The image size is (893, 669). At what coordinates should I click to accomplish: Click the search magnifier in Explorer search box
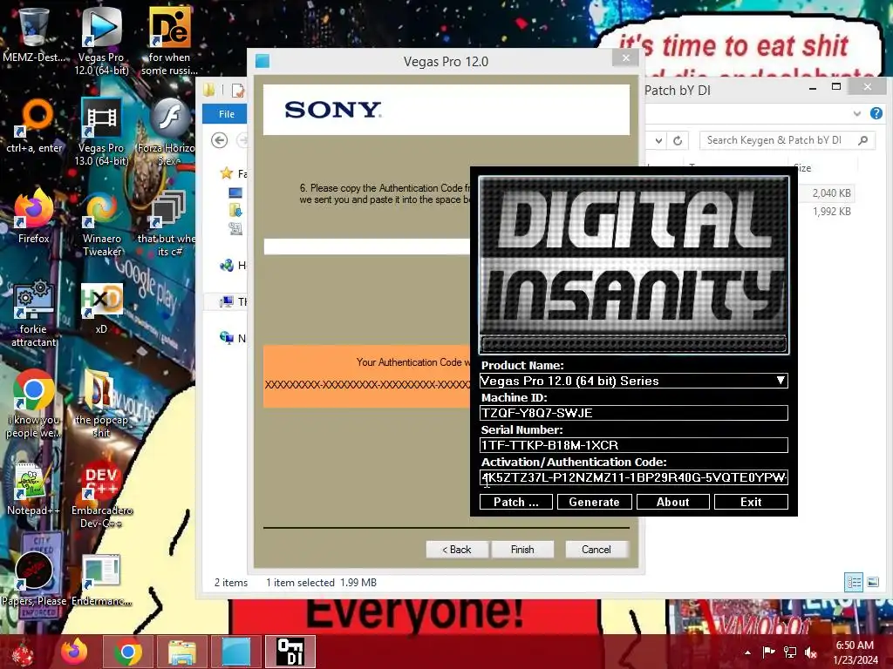click(863, 140)
